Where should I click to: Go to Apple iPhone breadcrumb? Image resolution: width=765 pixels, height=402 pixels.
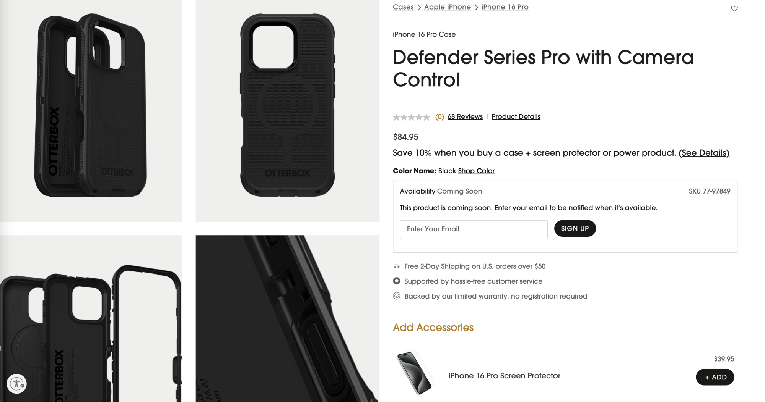click(448, 7)
